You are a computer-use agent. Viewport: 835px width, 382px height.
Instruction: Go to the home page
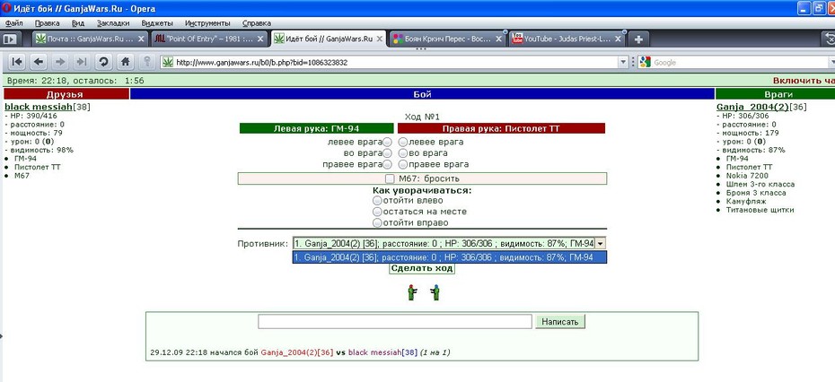[x=125, y=62]
